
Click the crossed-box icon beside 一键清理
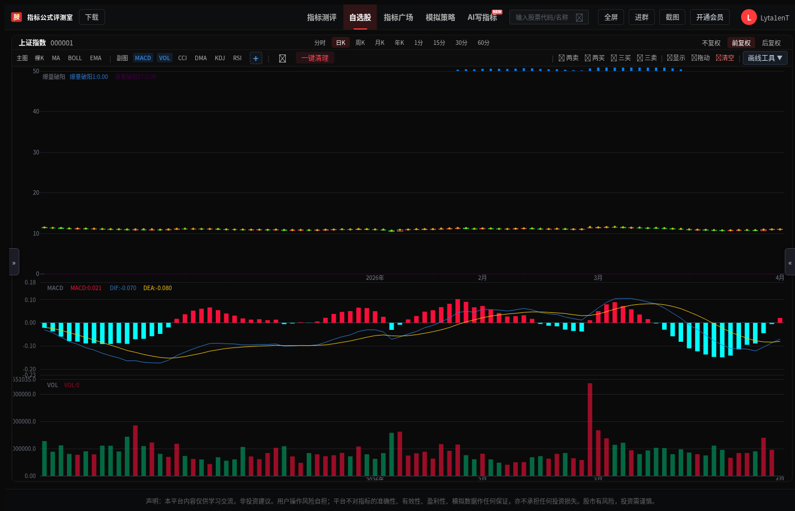coord(282,58)
